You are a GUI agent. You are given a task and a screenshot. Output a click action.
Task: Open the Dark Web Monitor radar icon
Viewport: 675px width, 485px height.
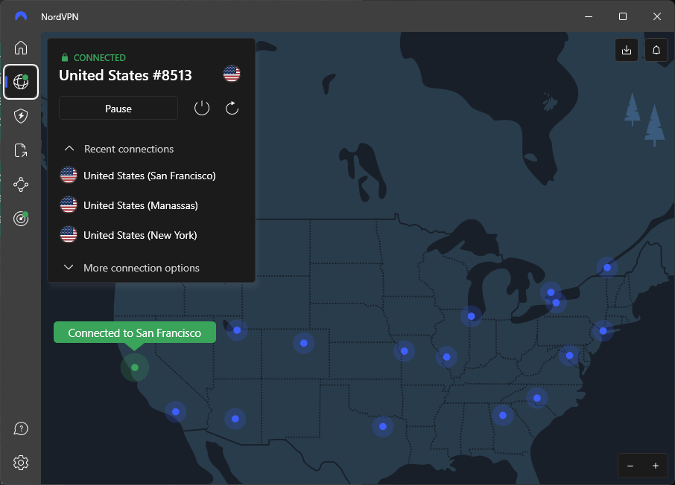point(21,219)
